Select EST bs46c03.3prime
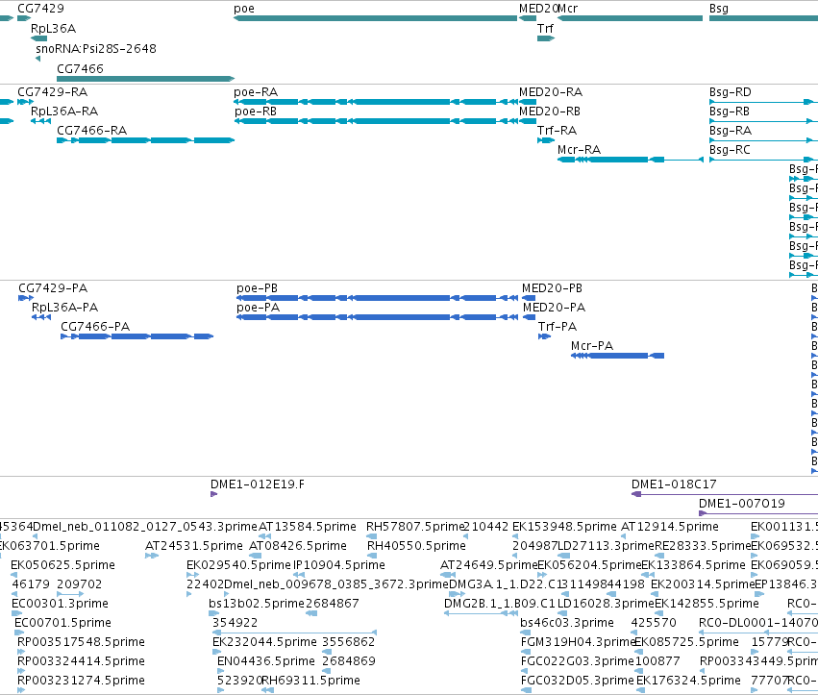818x695 pixels. pyautogui.click(x=567, y=623)
